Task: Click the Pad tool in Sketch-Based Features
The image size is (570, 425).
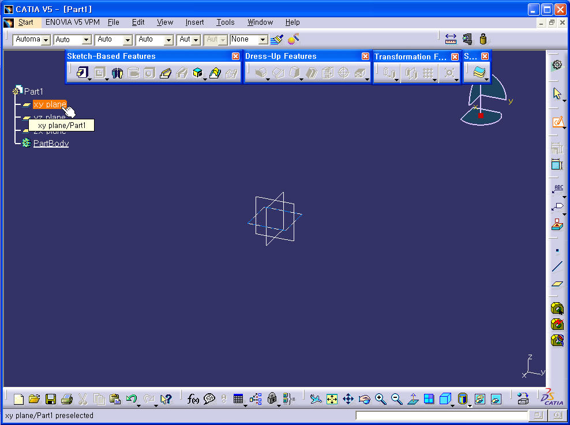Action: pos(82,73)
